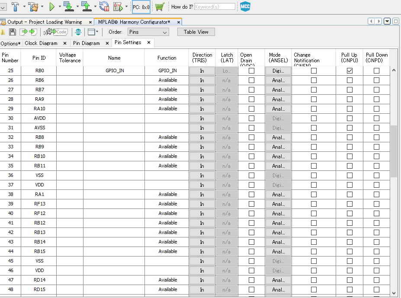
Task: Enable Open Drain for pin RA1
Action: [x=252, y=194]
